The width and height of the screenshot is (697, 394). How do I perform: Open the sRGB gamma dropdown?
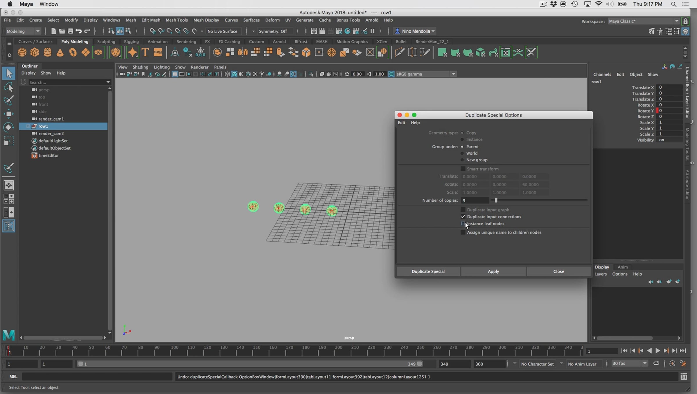(453, 74)
